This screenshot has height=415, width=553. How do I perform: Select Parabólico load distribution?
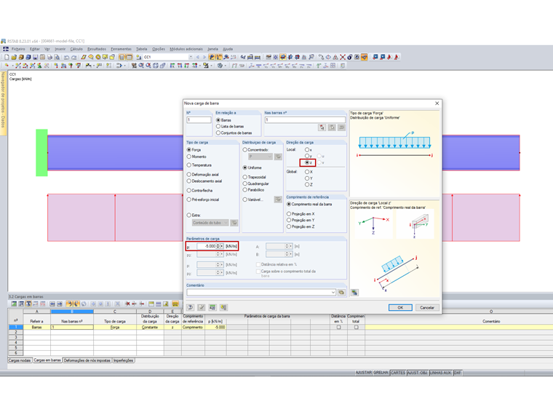click(244, 190)
